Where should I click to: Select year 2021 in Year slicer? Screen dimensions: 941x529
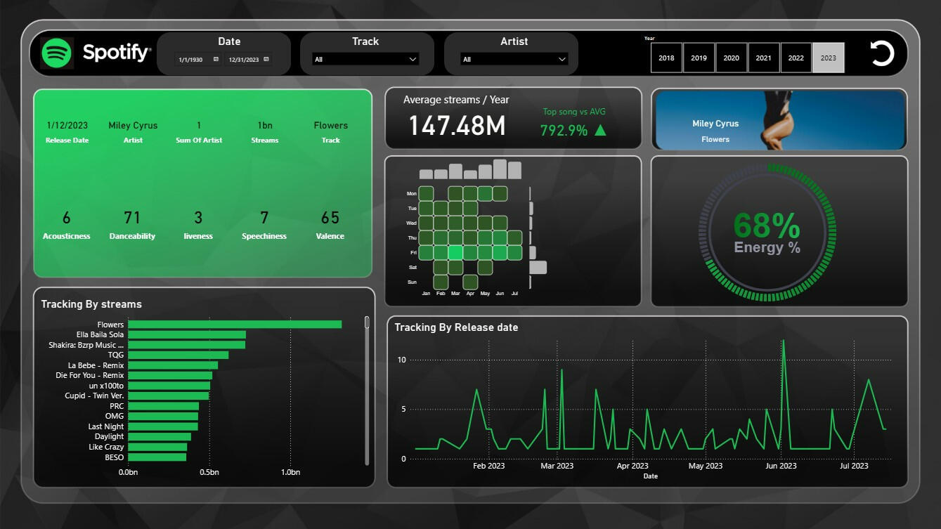(x=763, y=58)
